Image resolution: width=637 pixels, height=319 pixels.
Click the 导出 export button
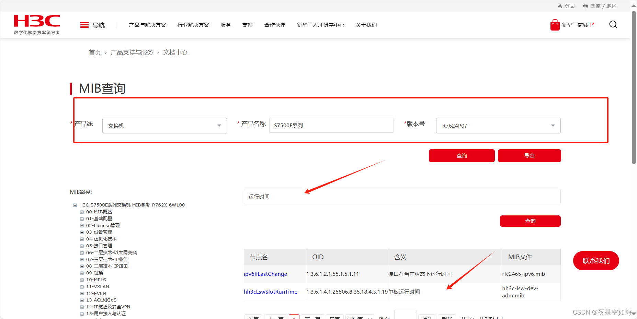point(529,155)
